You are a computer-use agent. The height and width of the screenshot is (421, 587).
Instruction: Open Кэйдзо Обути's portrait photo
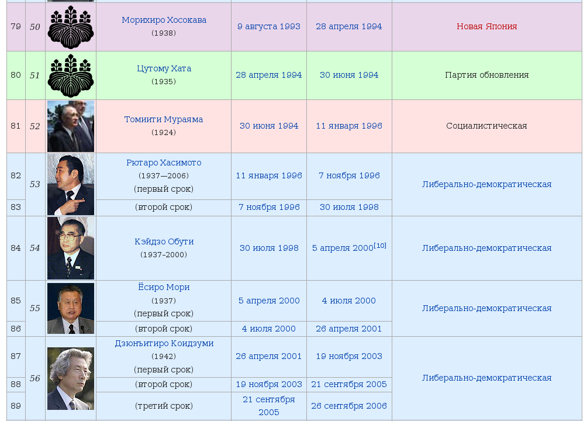coord(70,248)
